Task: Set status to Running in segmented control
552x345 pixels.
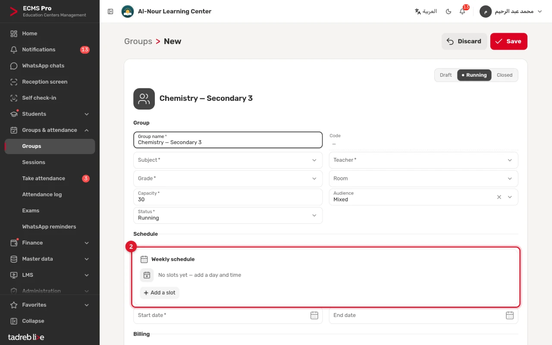Action: (474, 75)
